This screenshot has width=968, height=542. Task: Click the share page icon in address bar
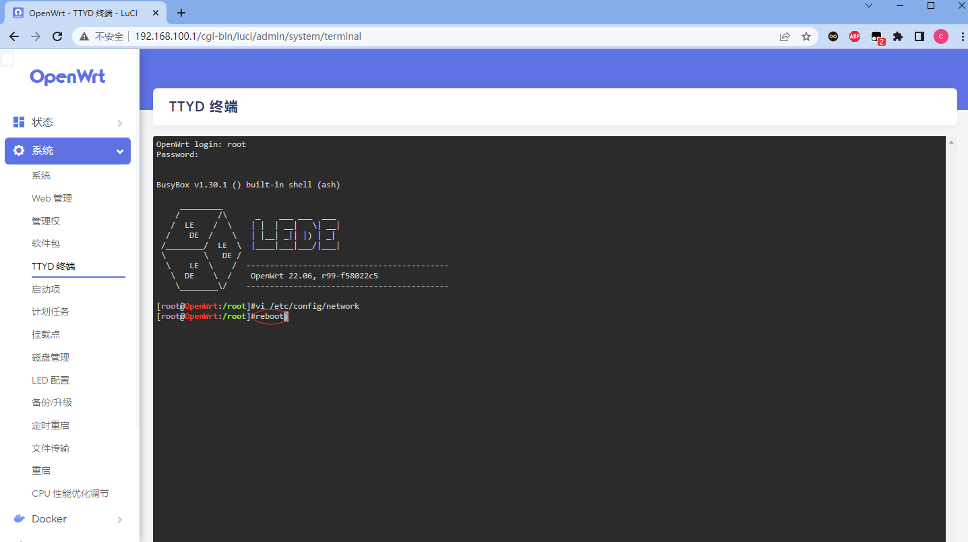(x=785, y=36)
